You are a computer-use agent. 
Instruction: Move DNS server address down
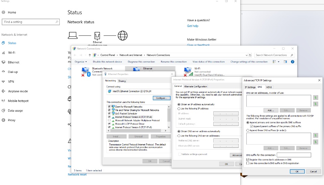pyautogui.click(x=315, y=104)
